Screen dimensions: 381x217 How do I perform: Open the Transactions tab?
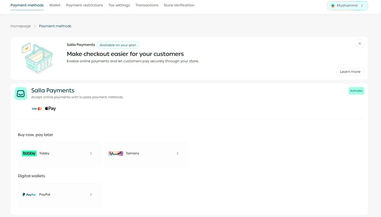[x=147, y=5]
